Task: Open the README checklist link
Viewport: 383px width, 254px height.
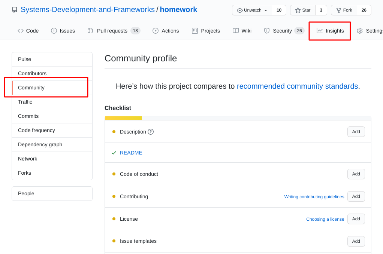Action: pos(131,153)
